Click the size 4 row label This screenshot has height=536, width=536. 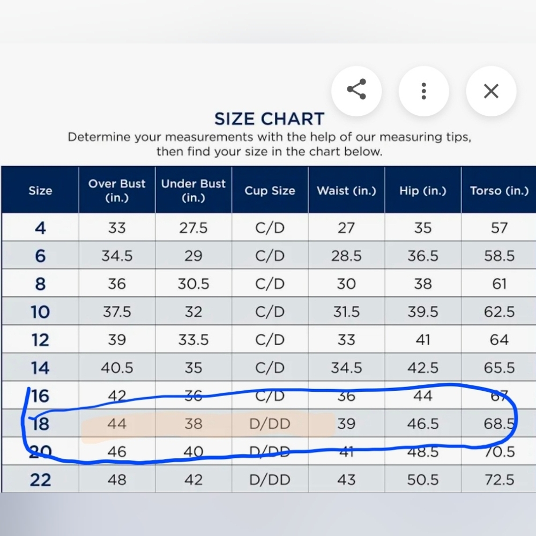(40, 228)
